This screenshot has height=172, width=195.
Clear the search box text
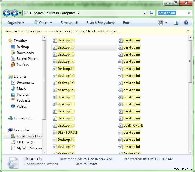click(x=189, y=13)
